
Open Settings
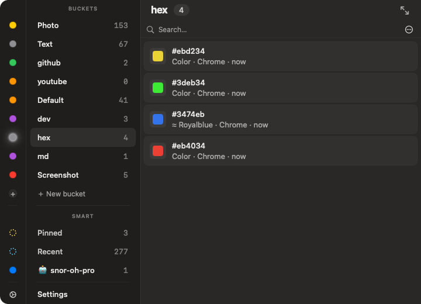coord(53,294)
